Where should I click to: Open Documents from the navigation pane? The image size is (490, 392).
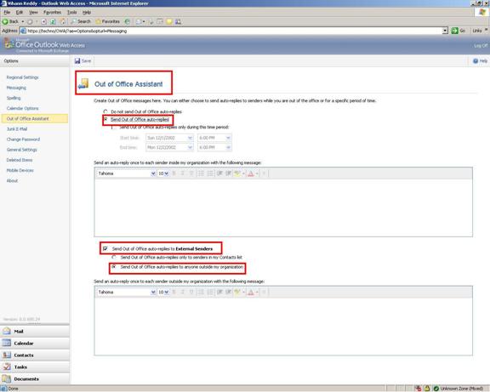[34, 379]
